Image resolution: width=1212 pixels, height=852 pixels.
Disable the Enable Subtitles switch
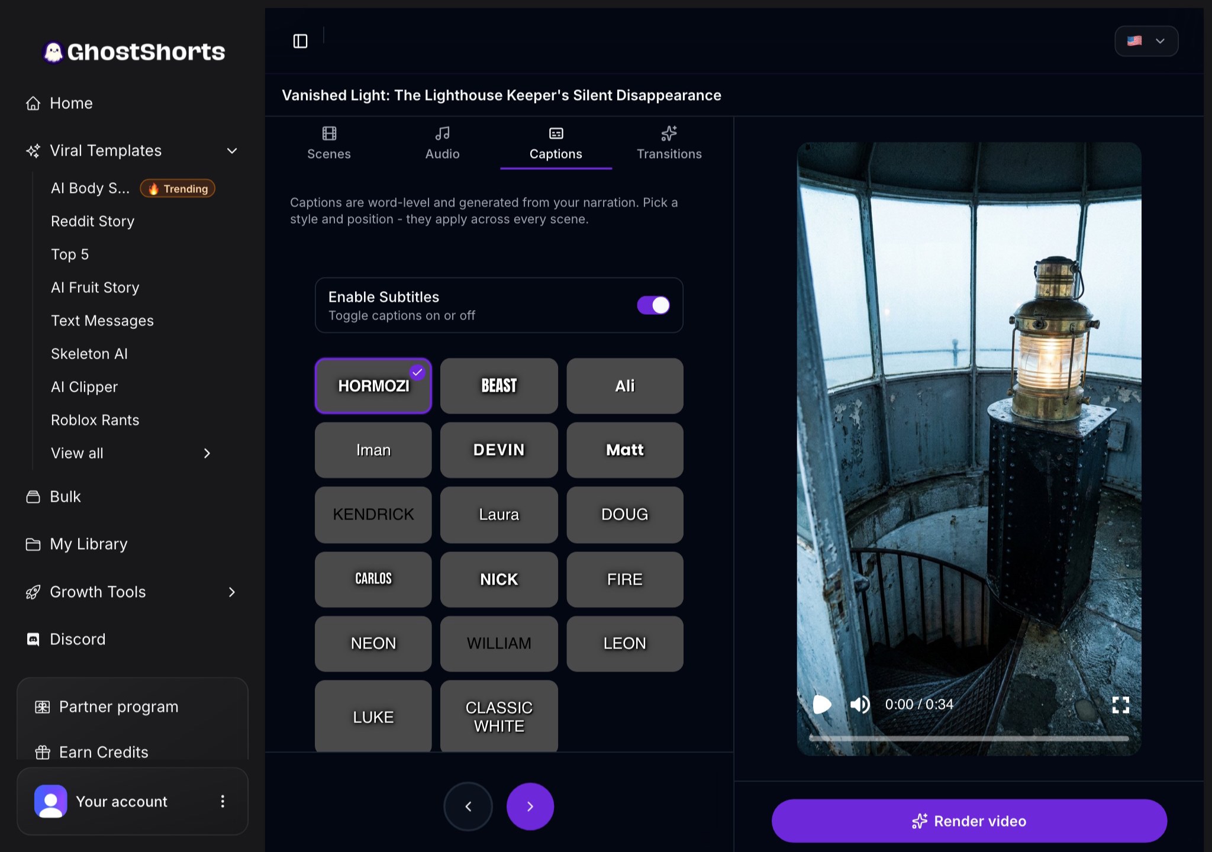(x=653, y=305)
